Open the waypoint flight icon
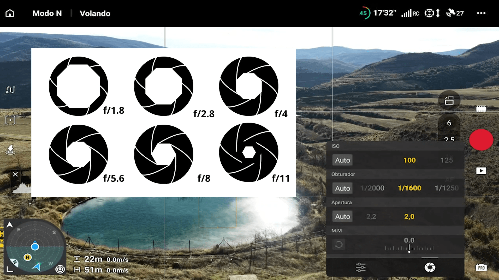The width and height of the screenshot is (499, 280). 10,90
